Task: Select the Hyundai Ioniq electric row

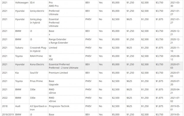Action: (92, 13)
